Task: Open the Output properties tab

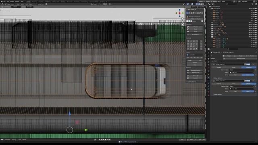Action: [208, 59]
